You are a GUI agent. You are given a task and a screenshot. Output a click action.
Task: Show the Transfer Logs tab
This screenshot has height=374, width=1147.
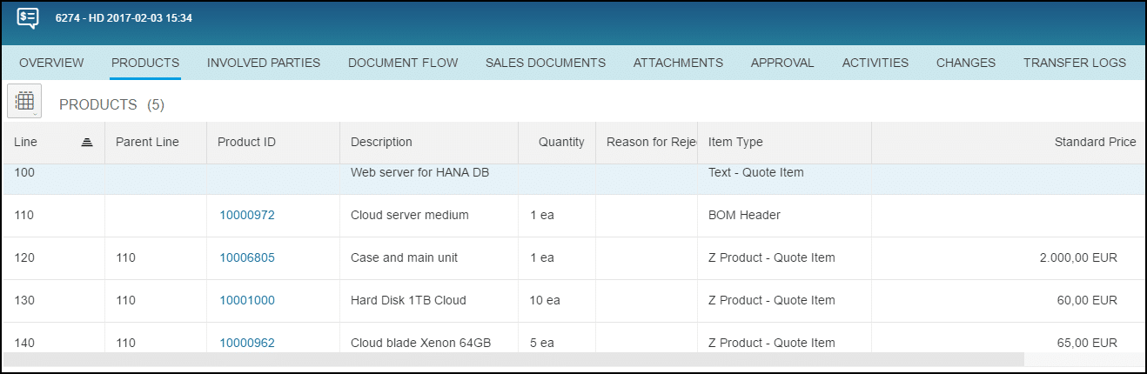tap(1074, 63)
